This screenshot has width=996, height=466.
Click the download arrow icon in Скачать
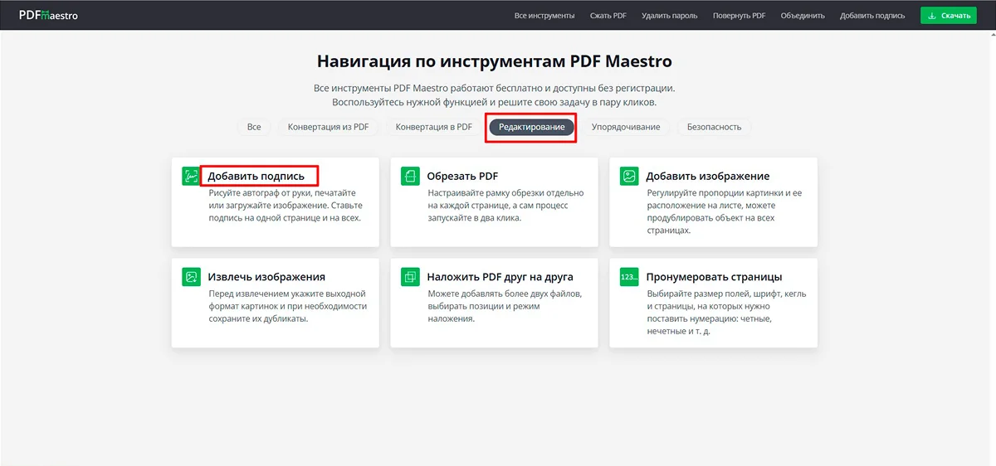(x=932, y=16)
